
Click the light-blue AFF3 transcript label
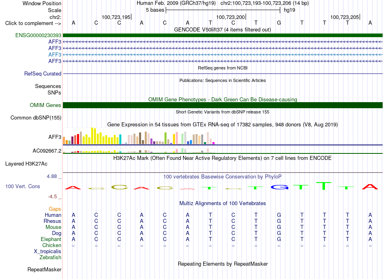[x=55, y=55]
